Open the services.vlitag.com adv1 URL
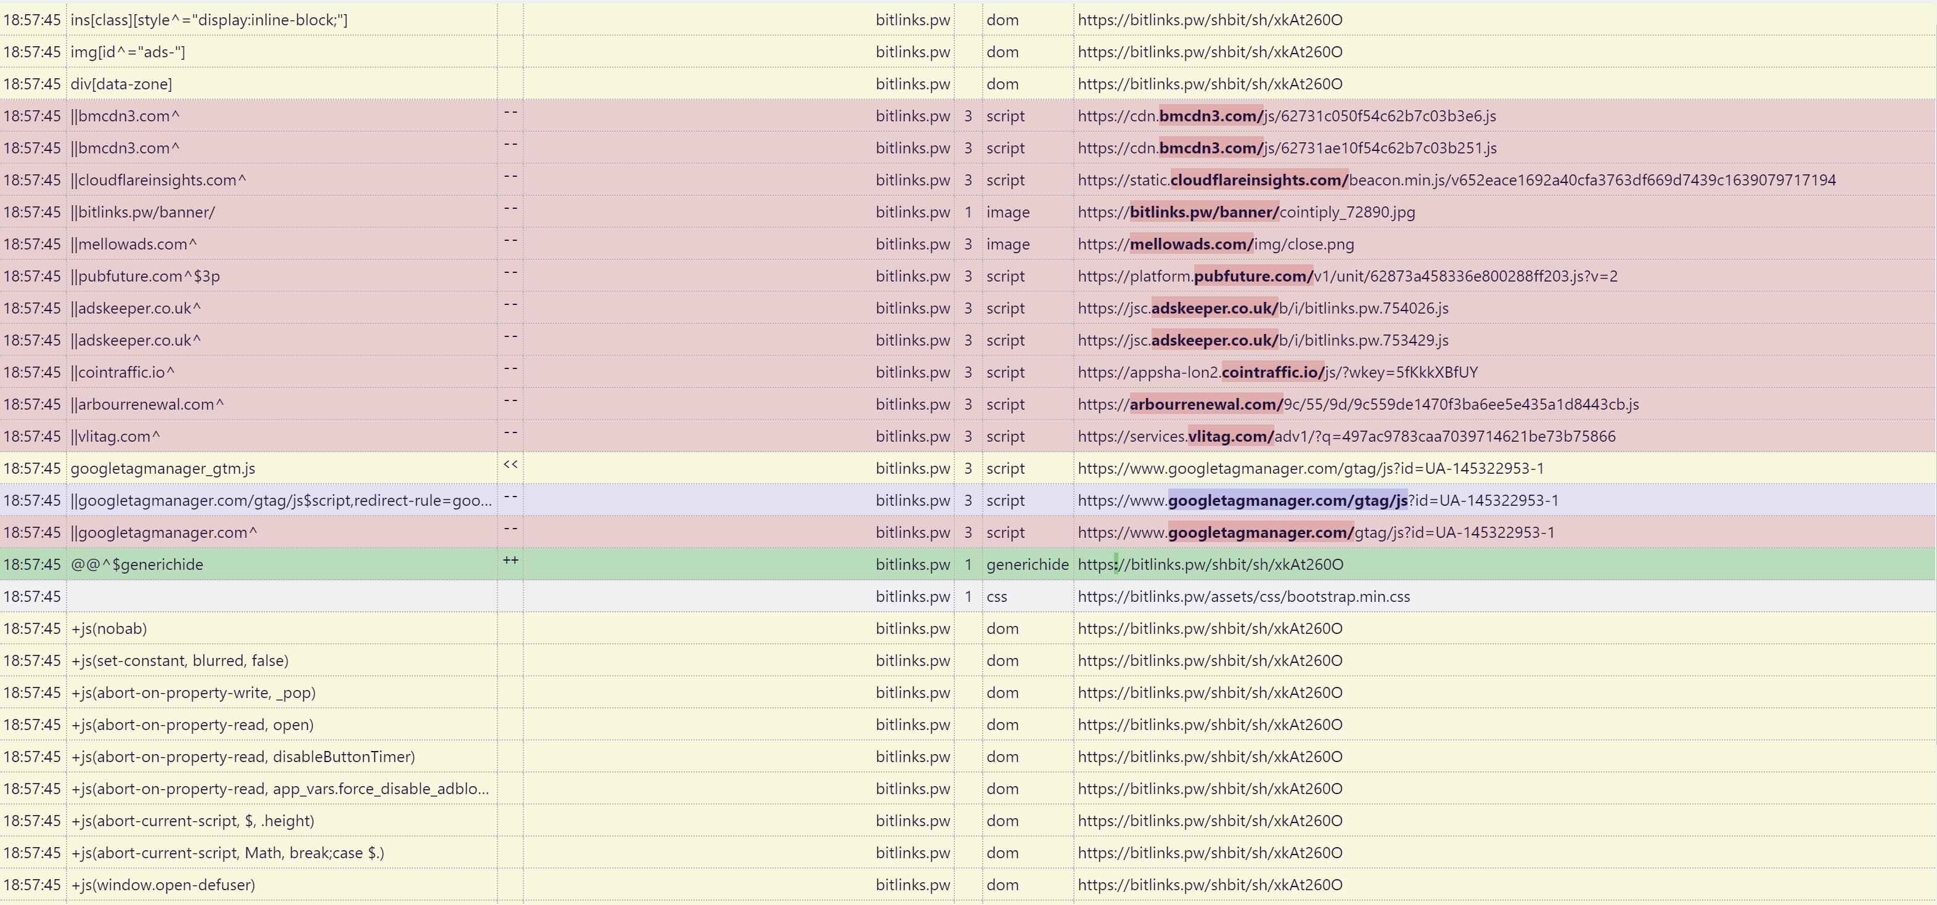Screen dimensions: 1937x905 click(1347, 437)
